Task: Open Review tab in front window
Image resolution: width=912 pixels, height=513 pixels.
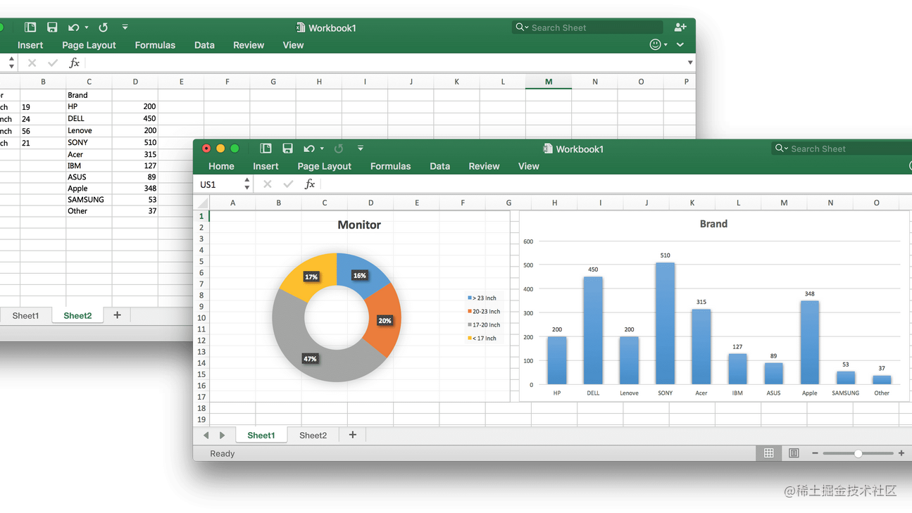Action: [x=484, y=166]
